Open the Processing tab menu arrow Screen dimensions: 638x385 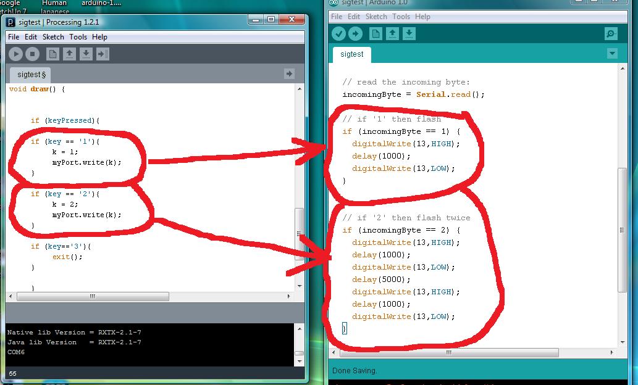click(288, 74)
